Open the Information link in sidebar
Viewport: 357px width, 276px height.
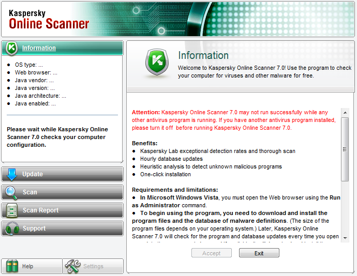tap(39, 48)
